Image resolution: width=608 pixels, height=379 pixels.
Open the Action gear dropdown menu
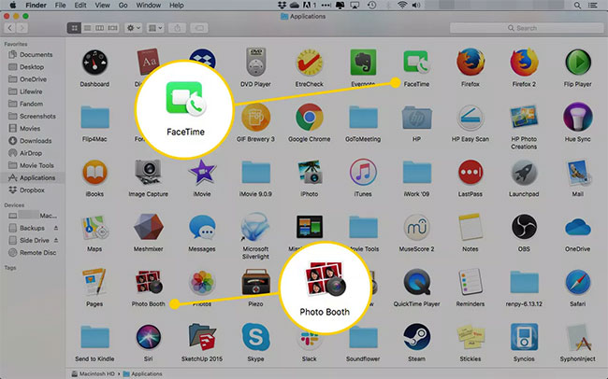pos(132,28)
